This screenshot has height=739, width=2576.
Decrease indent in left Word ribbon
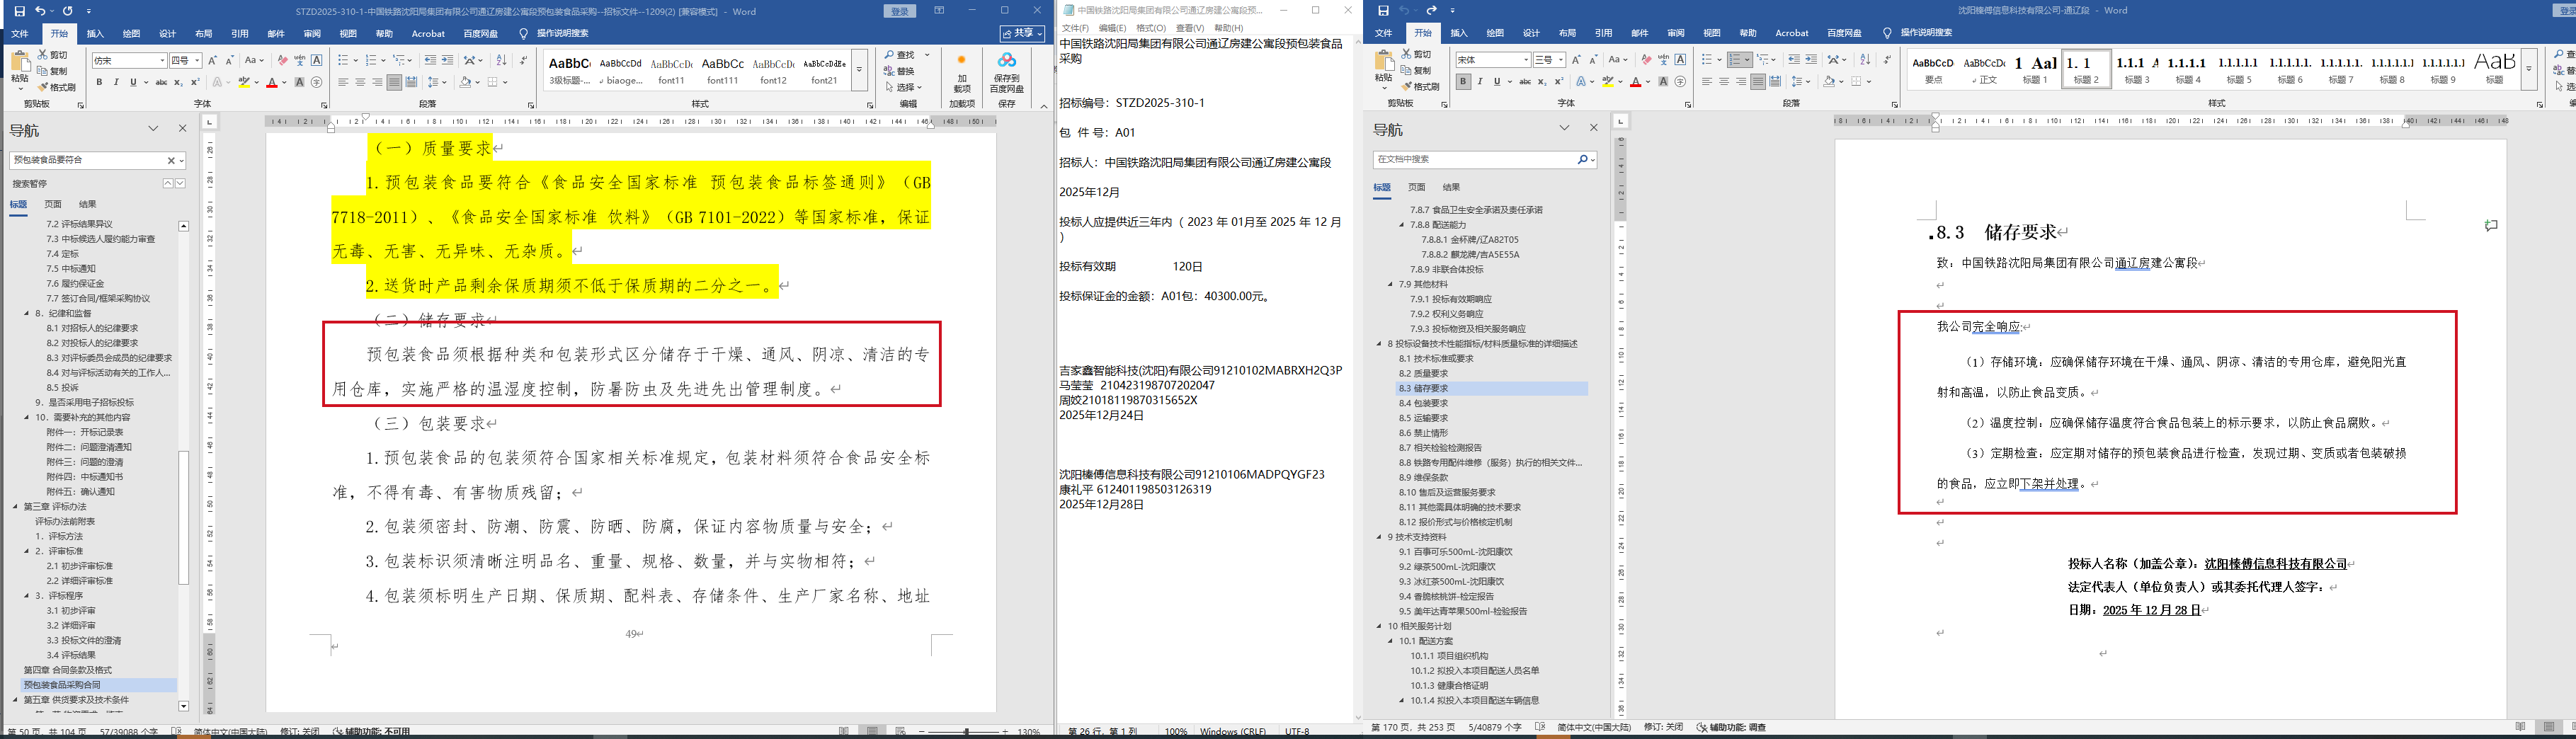pyautogui.click(x=430, y=61)
